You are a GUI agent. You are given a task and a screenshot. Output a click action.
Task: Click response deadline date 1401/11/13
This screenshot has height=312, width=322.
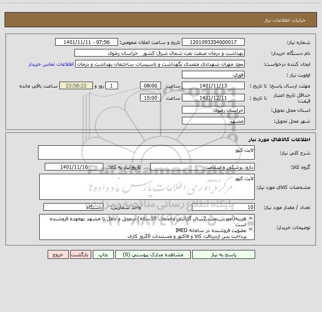pyautogui.click(x=213, y=85)
